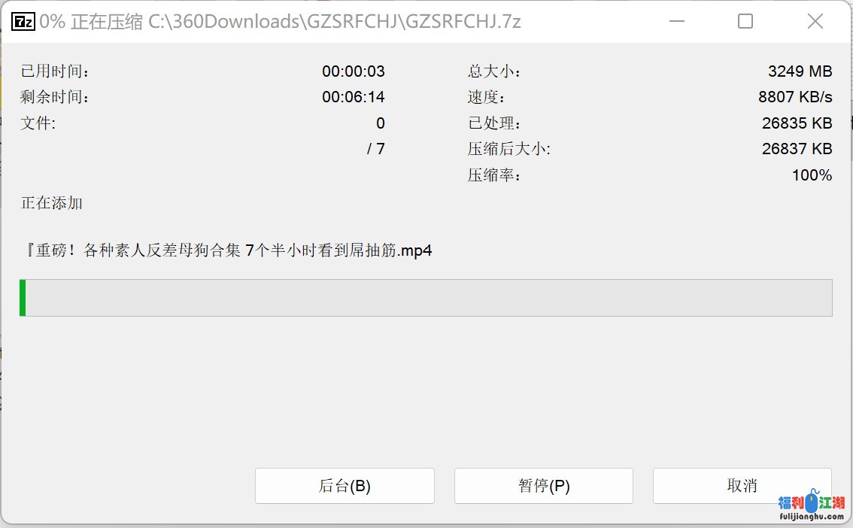853x528 pixels.
Task: Click the .mp4 filename currently being added
Action: tap(227, 250)
